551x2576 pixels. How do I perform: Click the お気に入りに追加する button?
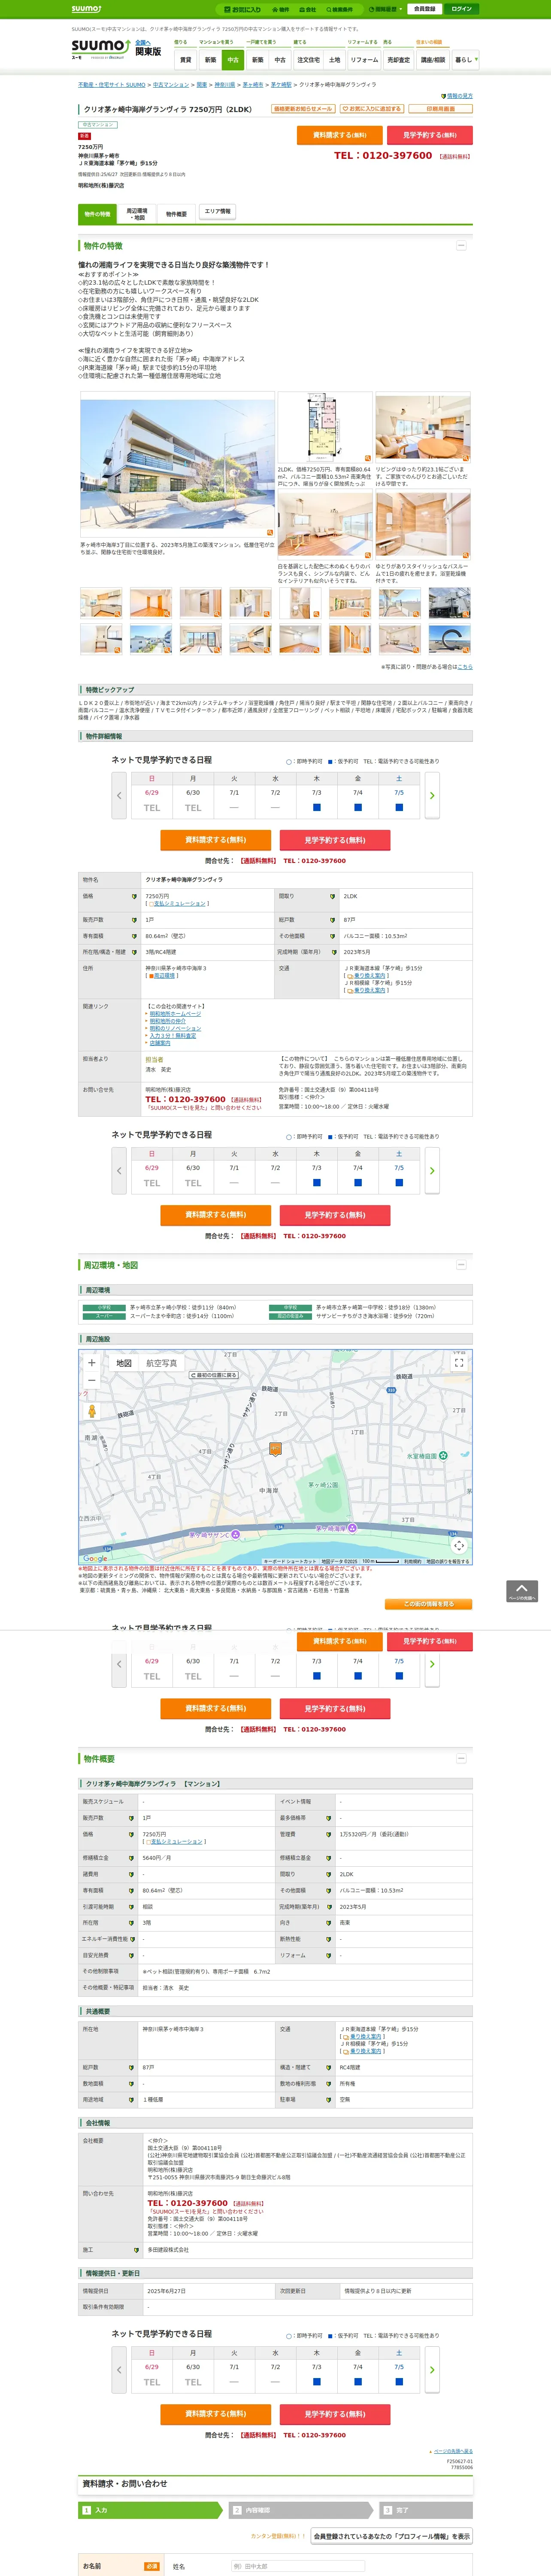(x=372, y=109)
